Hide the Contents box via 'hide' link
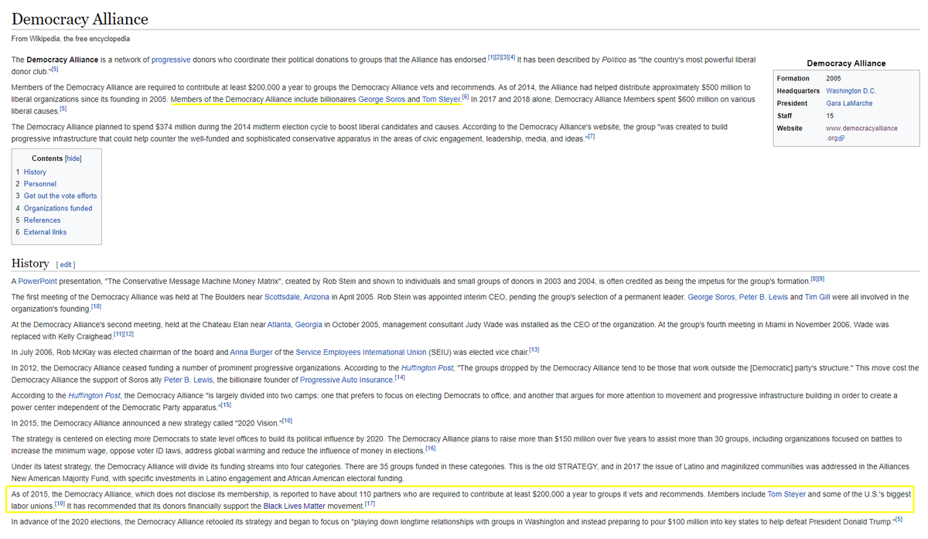This screenshot has height=539, width=928. (x=73, y=159)
